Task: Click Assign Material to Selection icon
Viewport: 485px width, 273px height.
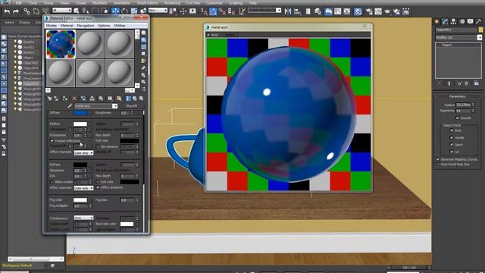Action: coord(65,99)
